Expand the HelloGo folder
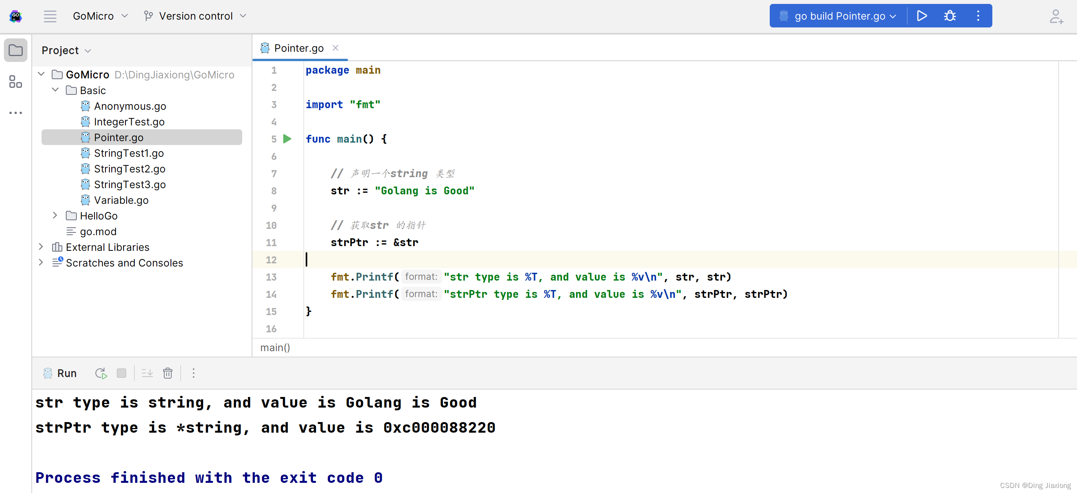This screenshot has height=493, width=1077. tap(55, 216)
